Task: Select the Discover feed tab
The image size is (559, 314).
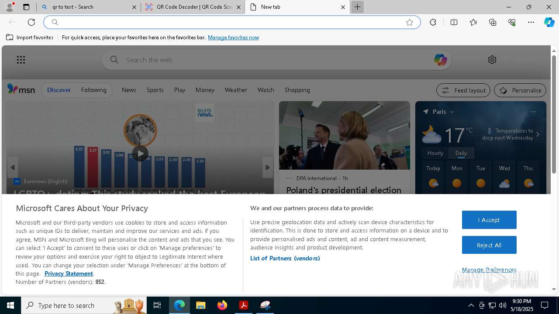Action: (x=59, y=90)
